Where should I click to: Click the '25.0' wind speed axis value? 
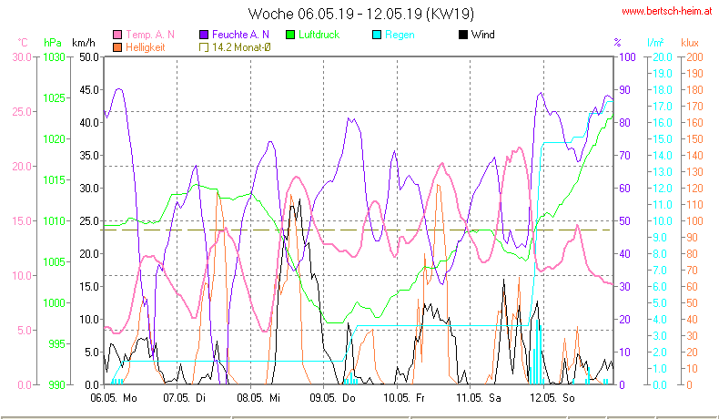89,220
